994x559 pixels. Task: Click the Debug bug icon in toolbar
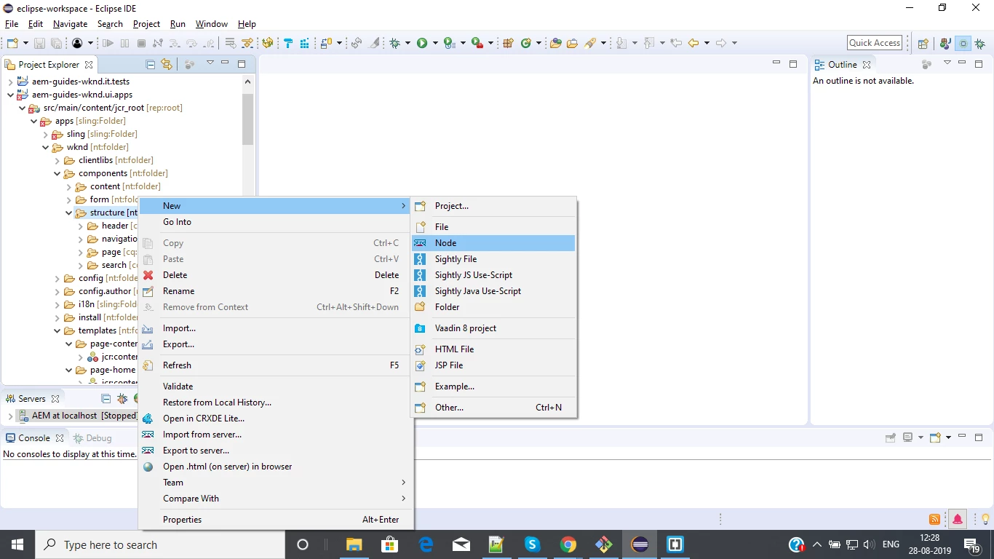394,43
